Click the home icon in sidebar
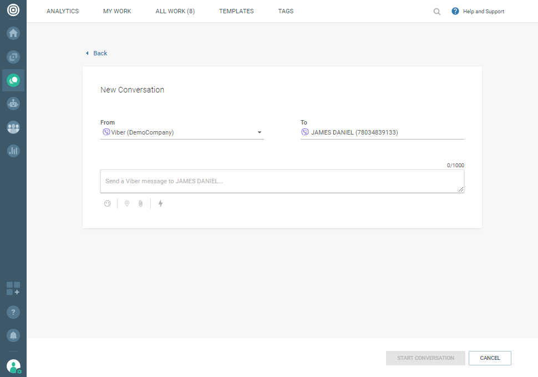 coord(13,33)
